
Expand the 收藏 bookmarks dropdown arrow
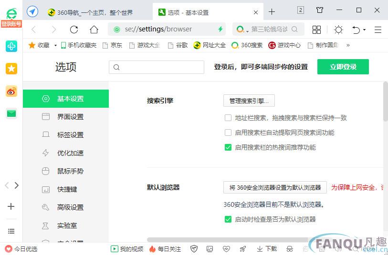[x=55, y=45]
